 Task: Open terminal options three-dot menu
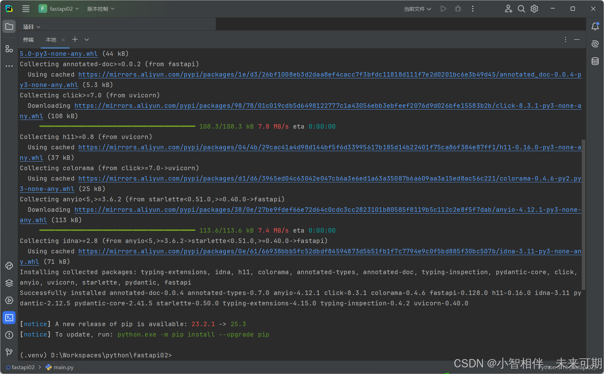point(566,40)
